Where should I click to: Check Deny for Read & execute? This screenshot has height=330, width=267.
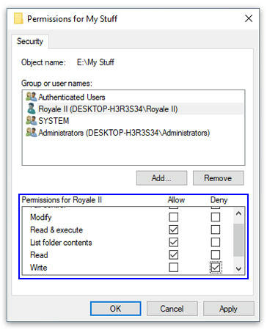pos(216,230)
